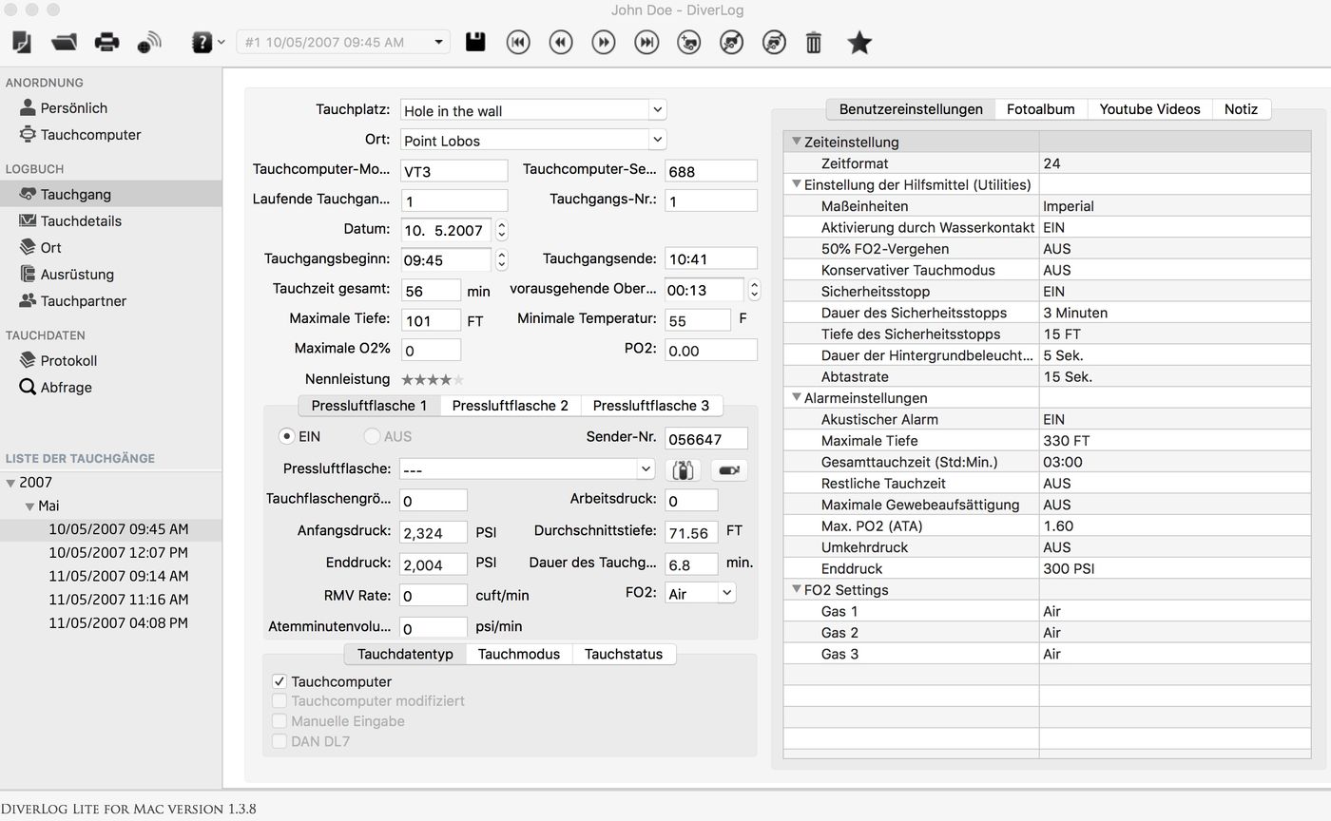Go to the next dive record
The image size is (1331, 821).
coord(604,42)
